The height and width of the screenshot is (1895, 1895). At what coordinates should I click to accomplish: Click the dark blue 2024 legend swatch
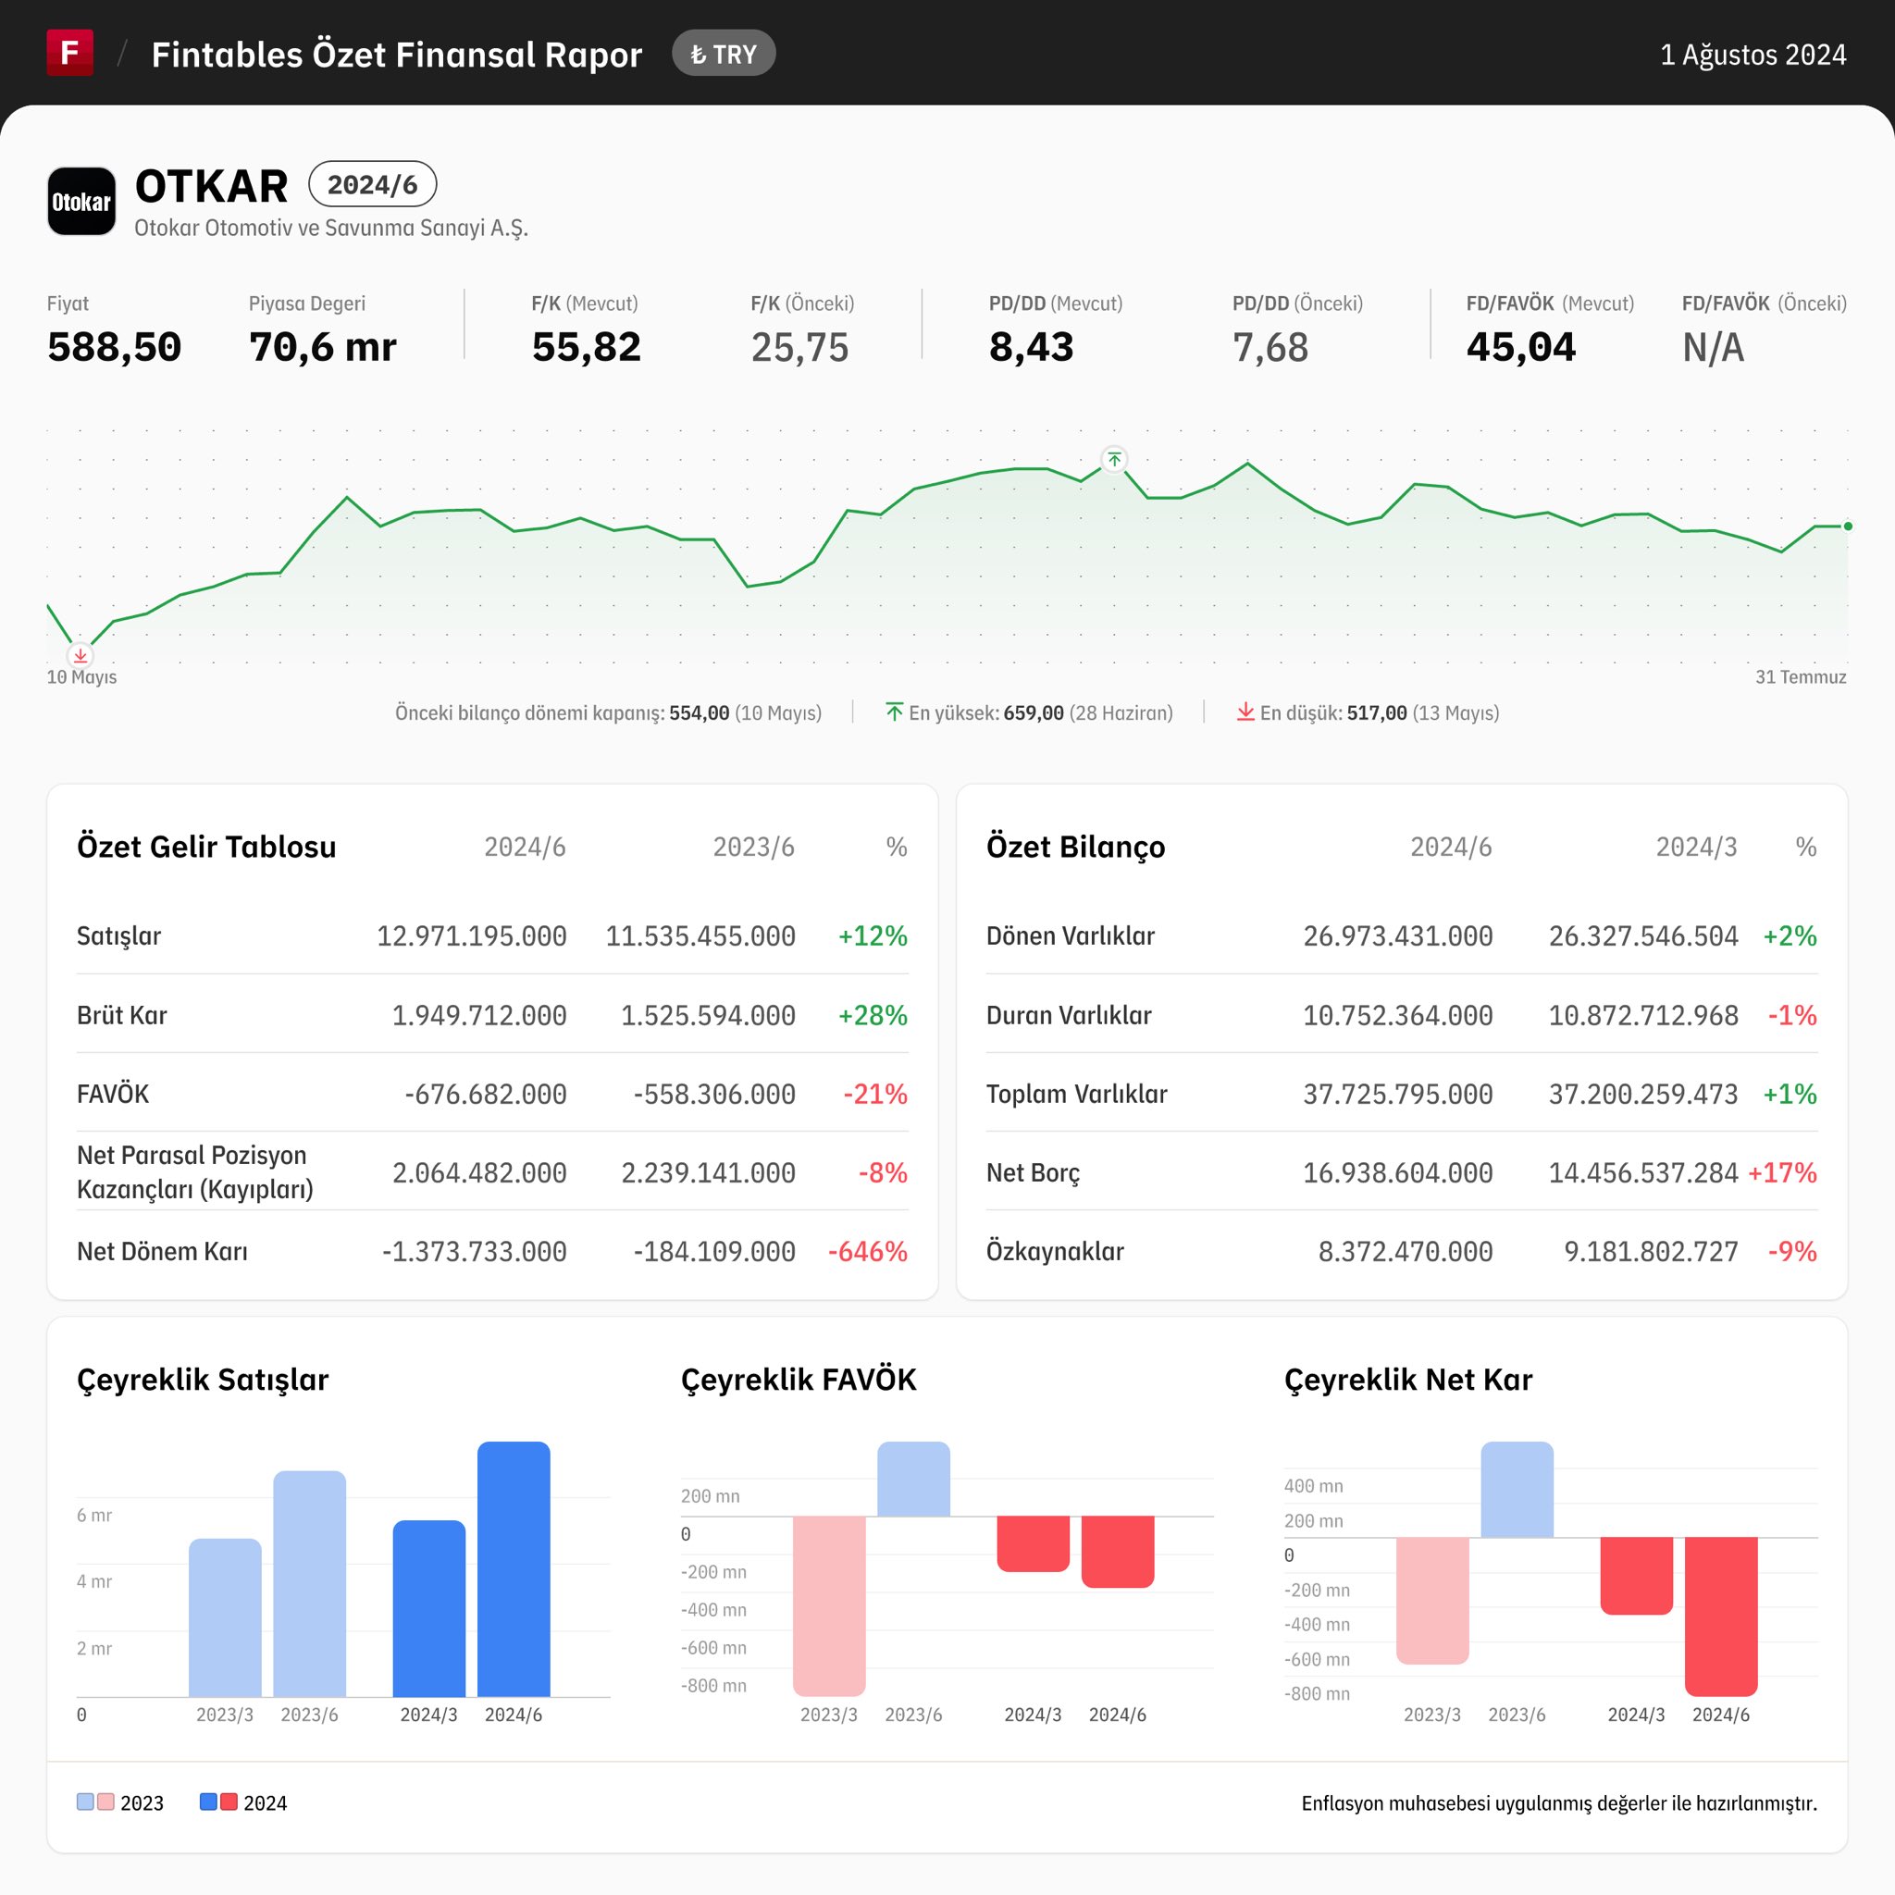(x=208, y=1802)
